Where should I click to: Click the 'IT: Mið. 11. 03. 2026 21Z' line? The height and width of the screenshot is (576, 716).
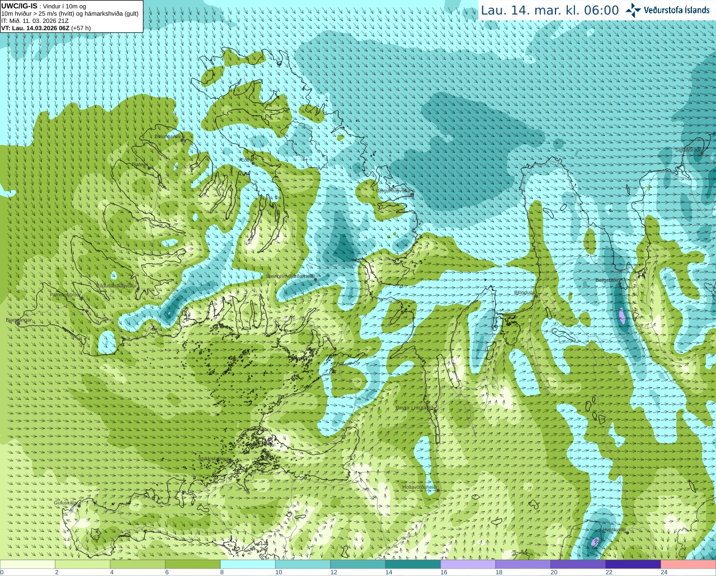click(35, 21)
